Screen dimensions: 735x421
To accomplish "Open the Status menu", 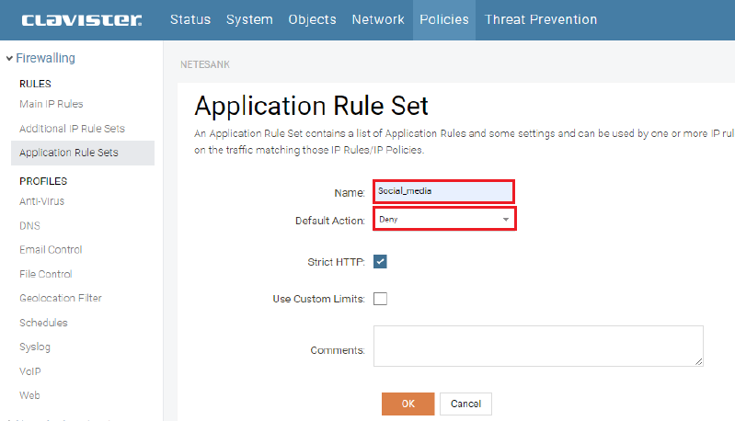I will pos(190,19).
